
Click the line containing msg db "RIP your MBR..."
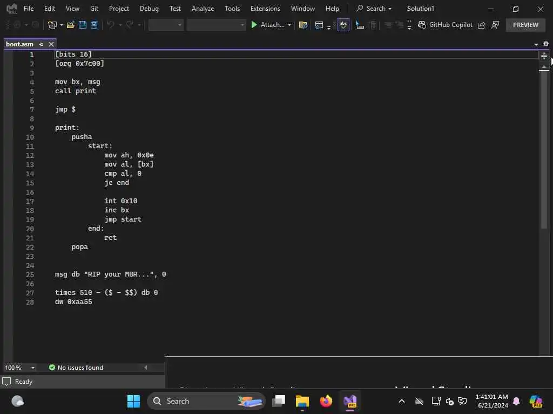[110, 274]
